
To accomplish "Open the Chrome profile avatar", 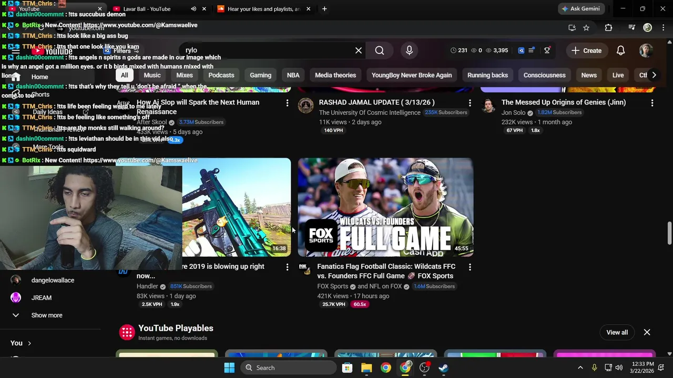I will pyautogui.click(x=647, y=28).
